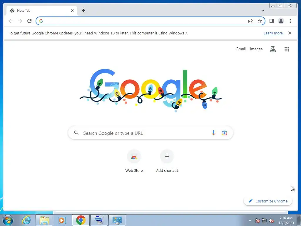Image resolution: width=301 pixels, height=226 pixels.
Task: Focus the Search Google or type URL box
Action: coord(150,133)
